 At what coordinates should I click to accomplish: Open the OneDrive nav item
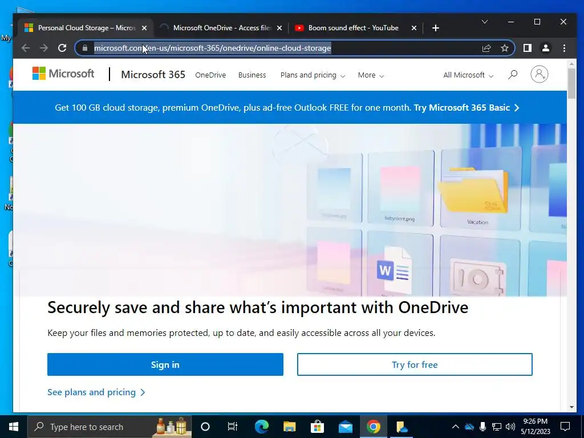210,75
